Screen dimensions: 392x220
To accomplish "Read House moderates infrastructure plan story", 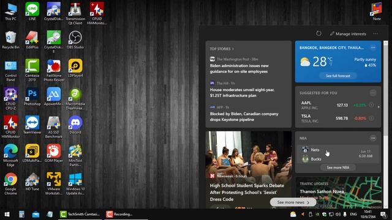I will (x=243, y=92).
